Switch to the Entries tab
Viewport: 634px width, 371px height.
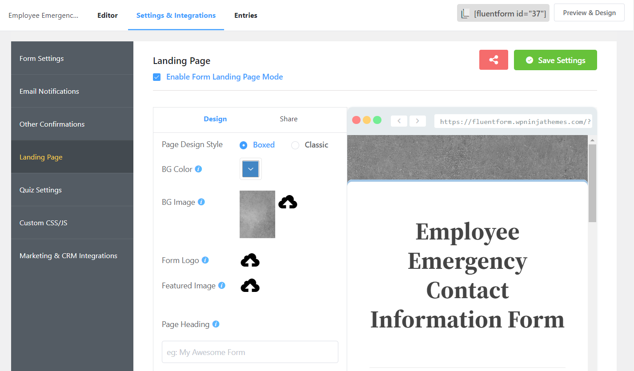click(x=245, y=15)
